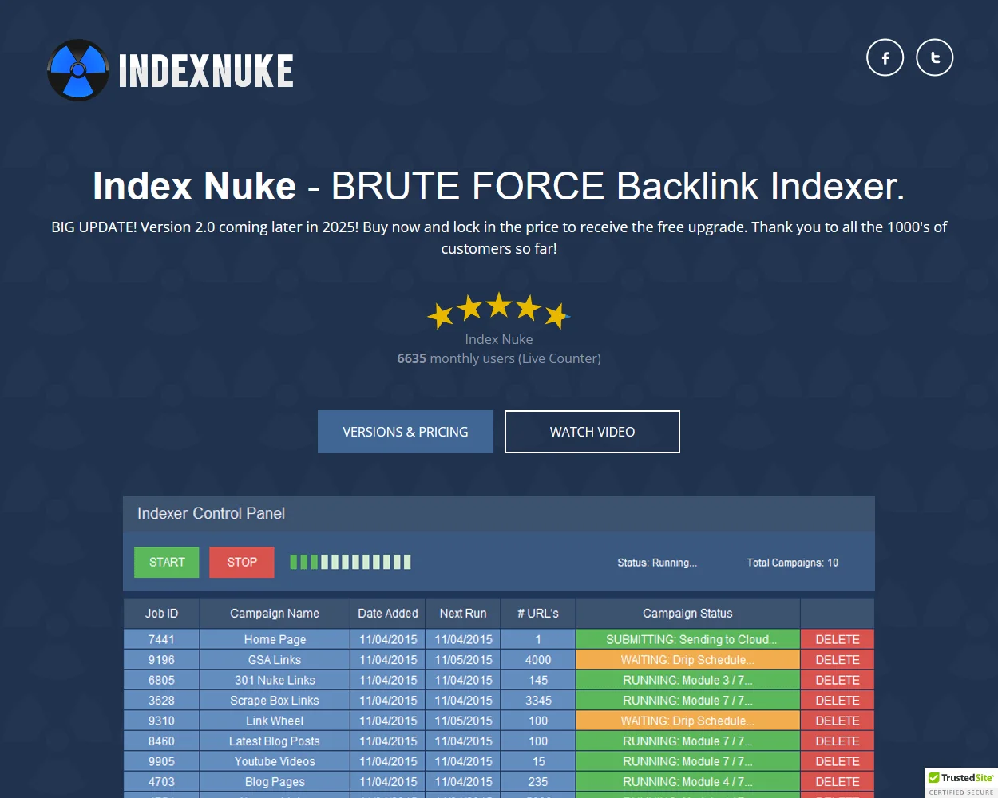Click job ID 8460
Screen dimensions: 998x798
tap(161, 741)
